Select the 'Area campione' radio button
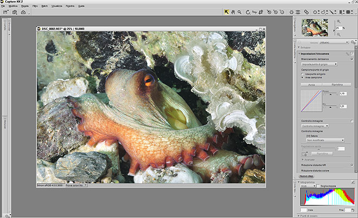This screenshot has height=218, width=358. 303,78
